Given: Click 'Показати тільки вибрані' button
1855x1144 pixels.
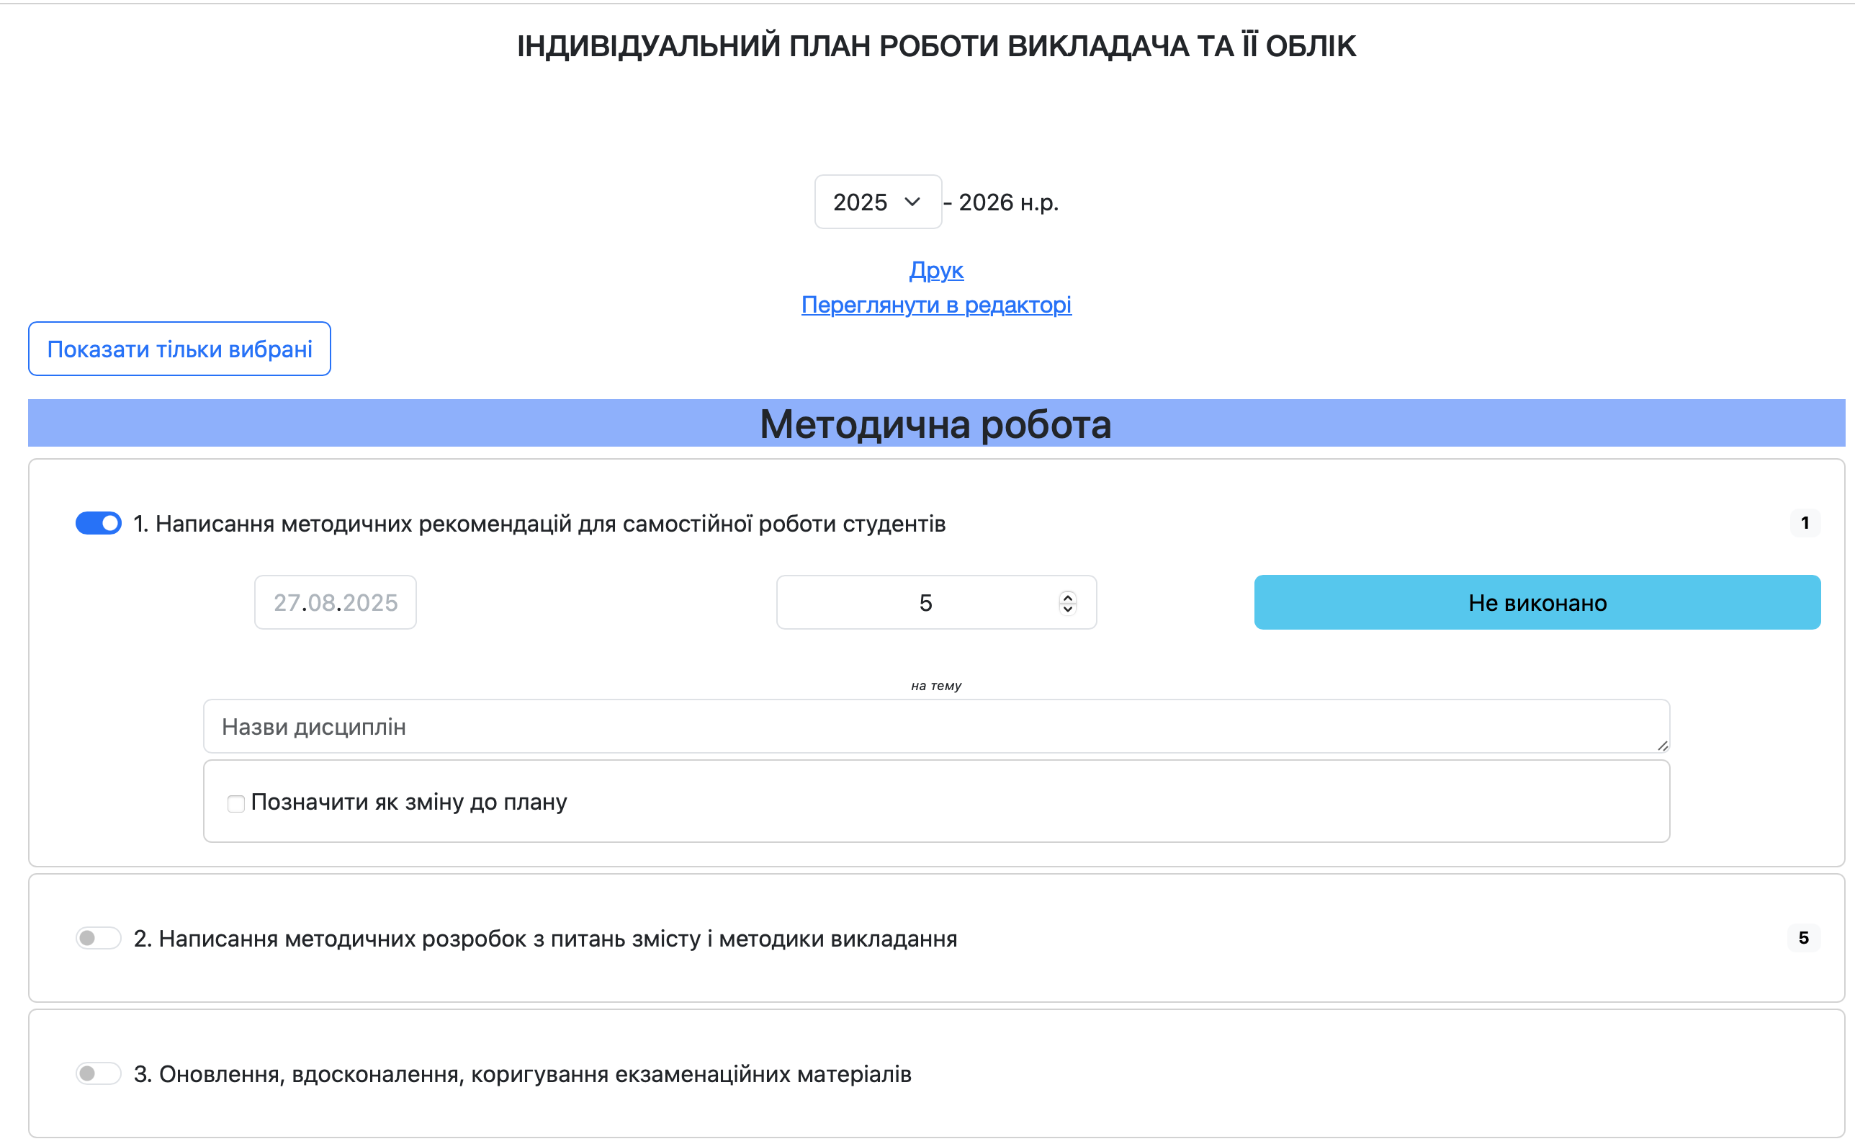Looking at the screenshot, I should click(x=179, y=348).
